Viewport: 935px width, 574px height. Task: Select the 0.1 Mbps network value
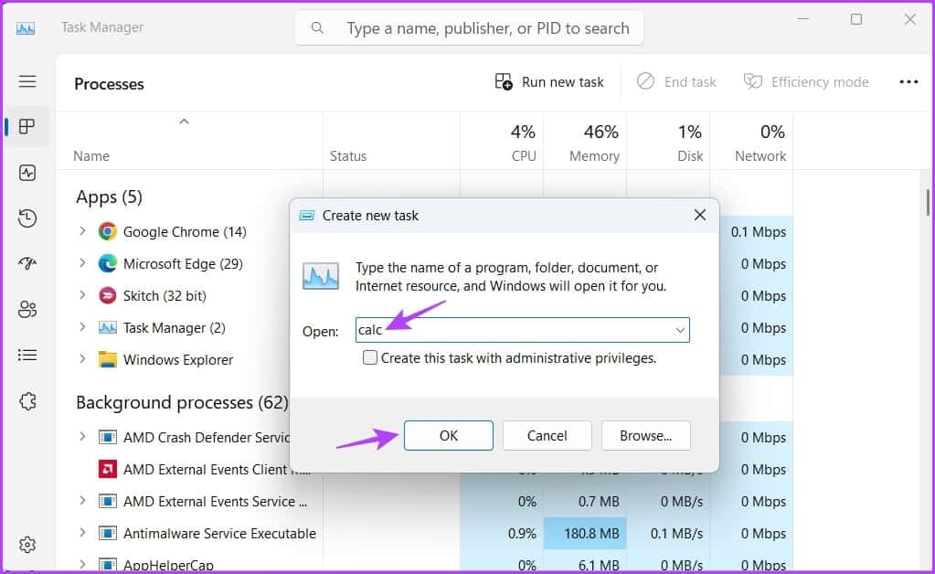click(759, 232)
